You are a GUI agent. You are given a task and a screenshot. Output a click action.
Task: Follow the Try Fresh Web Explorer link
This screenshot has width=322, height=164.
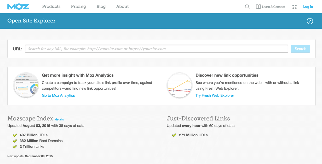[x=215, y=95]
